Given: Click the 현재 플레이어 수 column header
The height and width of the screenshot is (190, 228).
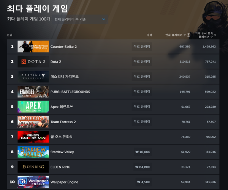Looking at the screenshot, I should coord(176,35).
